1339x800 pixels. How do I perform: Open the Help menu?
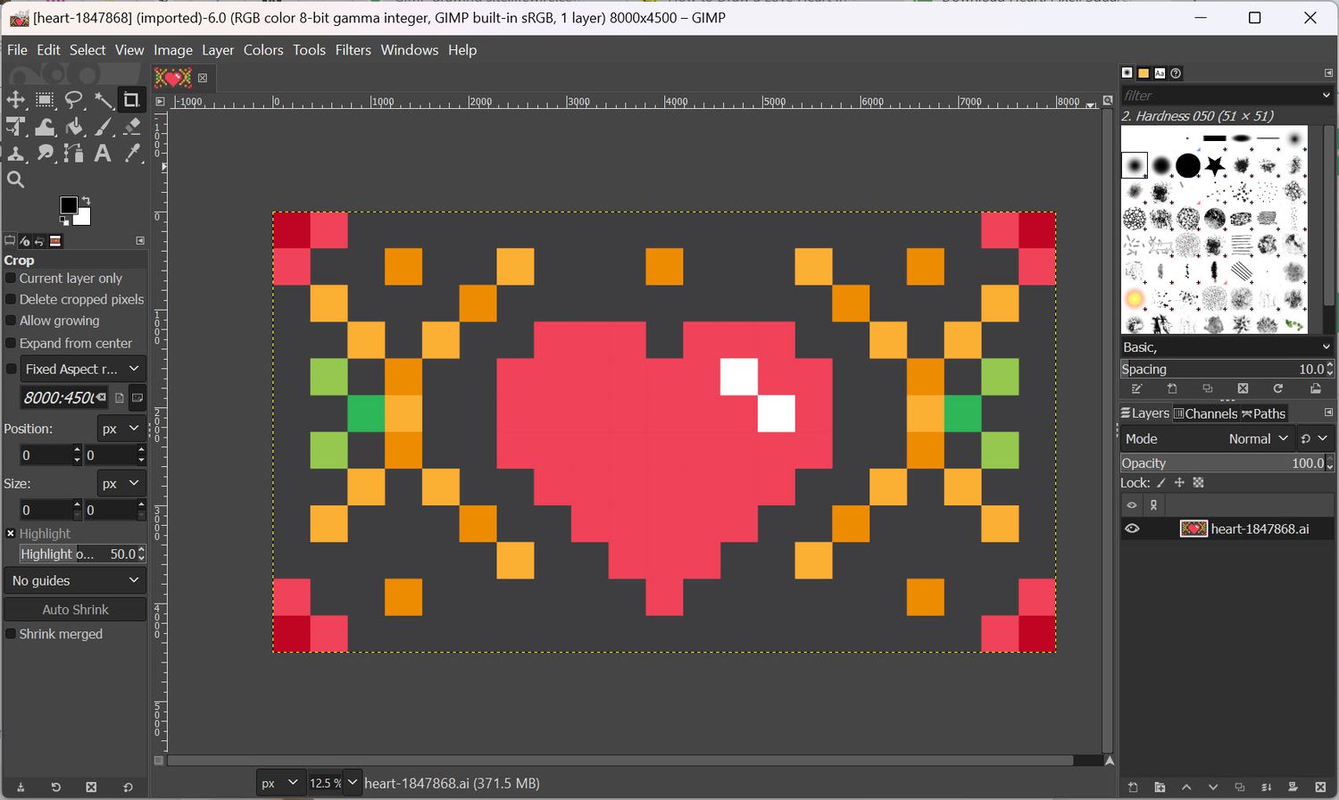click(462, 50)
